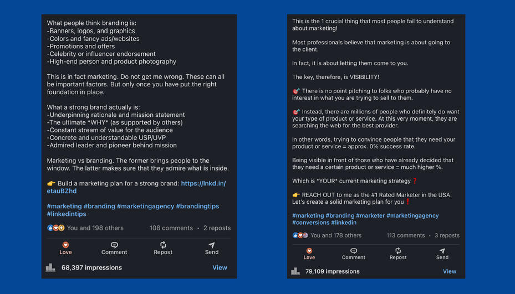Show the 113 comments on visibility post
This screenshot has width=515, height=294.
(406, 235)
